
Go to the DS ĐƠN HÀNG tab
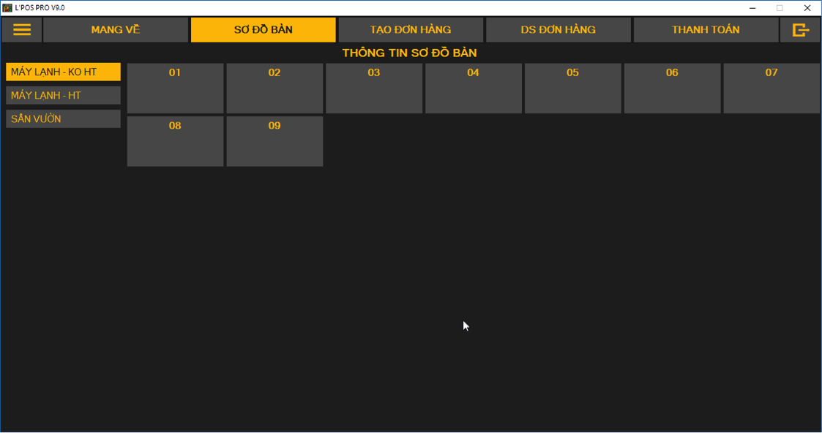(558, 30)
